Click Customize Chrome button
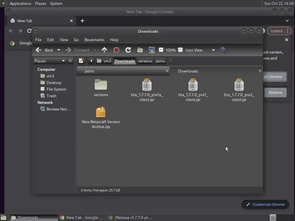 click(x=265, y=205)
